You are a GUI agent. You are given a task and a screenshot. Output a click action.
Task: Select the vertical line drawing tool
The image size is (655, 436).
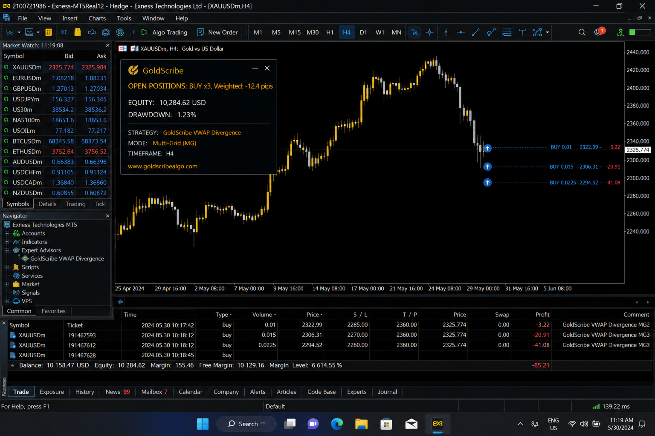[x=446, y=32]
